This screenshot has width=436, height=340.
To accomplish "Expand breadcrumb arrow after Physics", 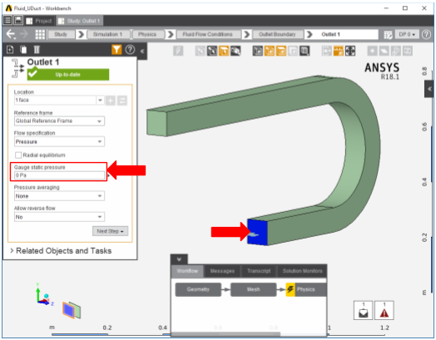I will (171, 34).
